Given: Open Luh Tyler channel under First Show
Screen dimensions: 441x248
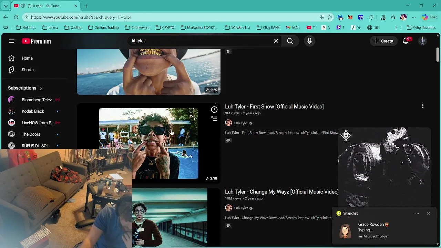Looking at the screenshot, I should click(241, 123).
